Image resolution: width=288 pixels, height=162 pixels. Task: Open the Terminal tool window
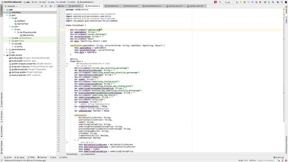[x=42, y=157]
